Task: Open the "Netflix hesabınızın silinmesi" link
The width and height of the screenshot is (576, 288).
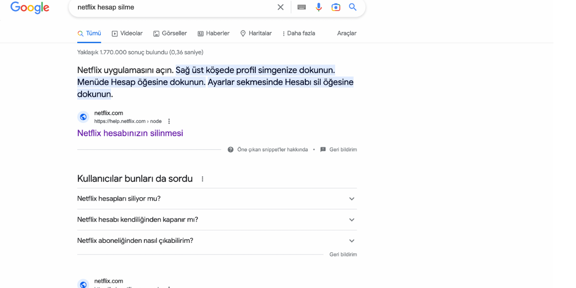Action: 130,133
